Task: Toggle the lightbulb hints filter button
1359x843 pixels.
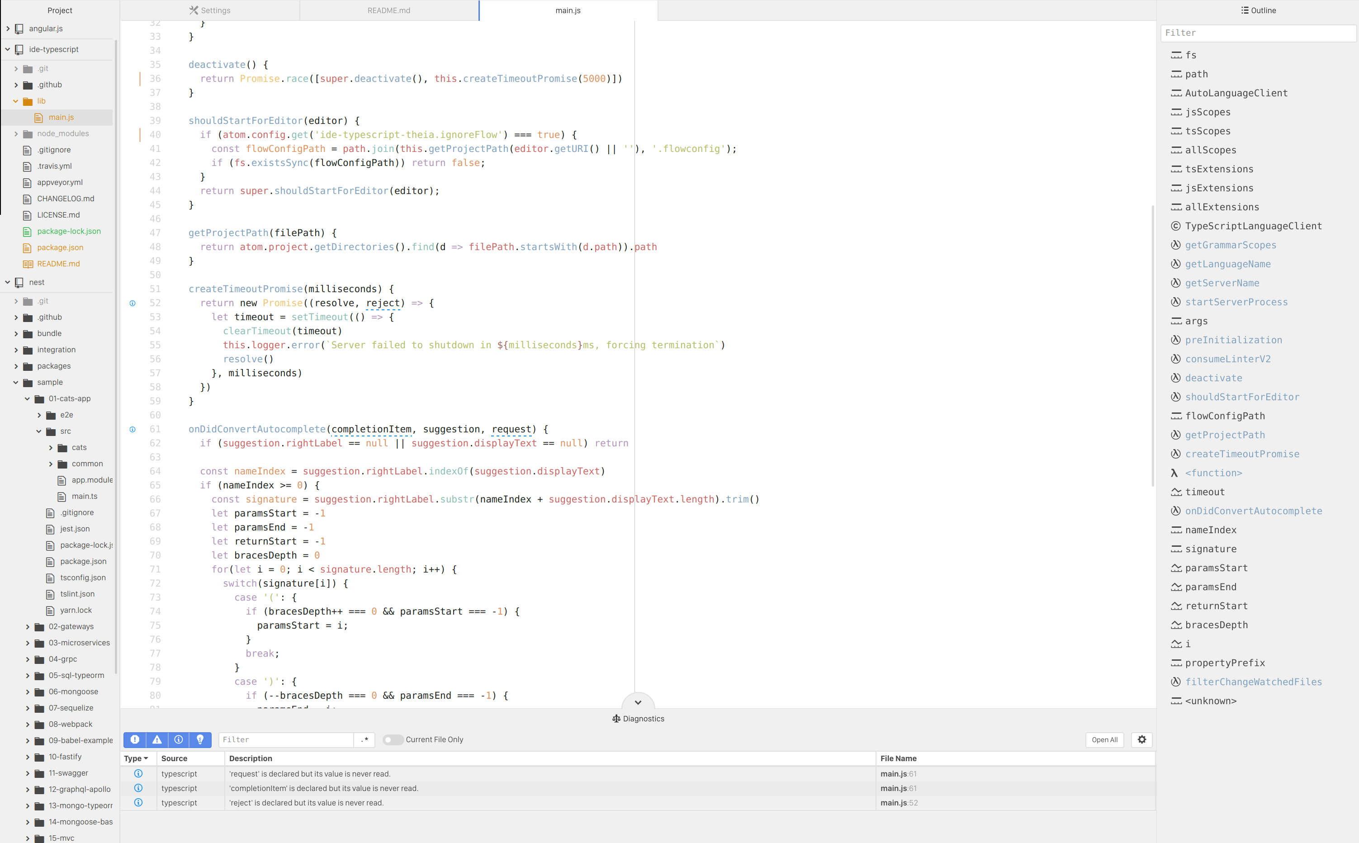Action: [x=200, y=739]
